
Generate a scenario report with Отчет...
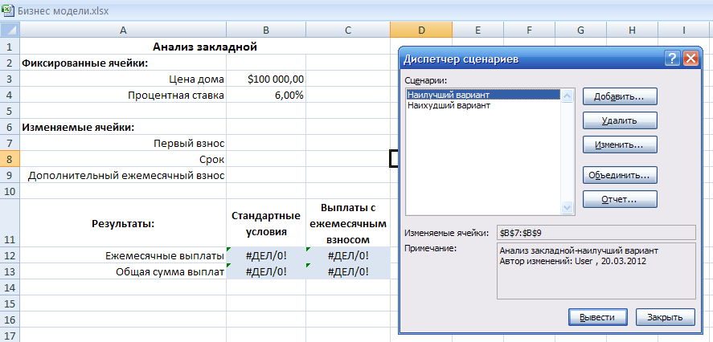click(620, 199)
